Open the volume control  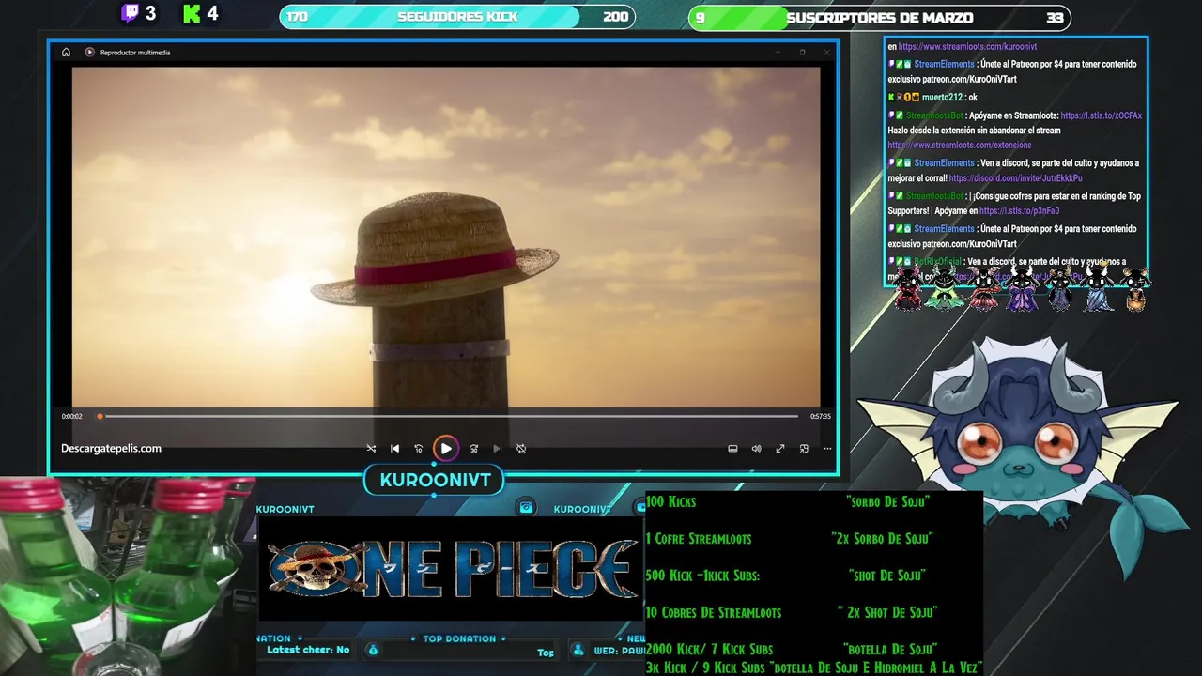(x=756, y=449)
